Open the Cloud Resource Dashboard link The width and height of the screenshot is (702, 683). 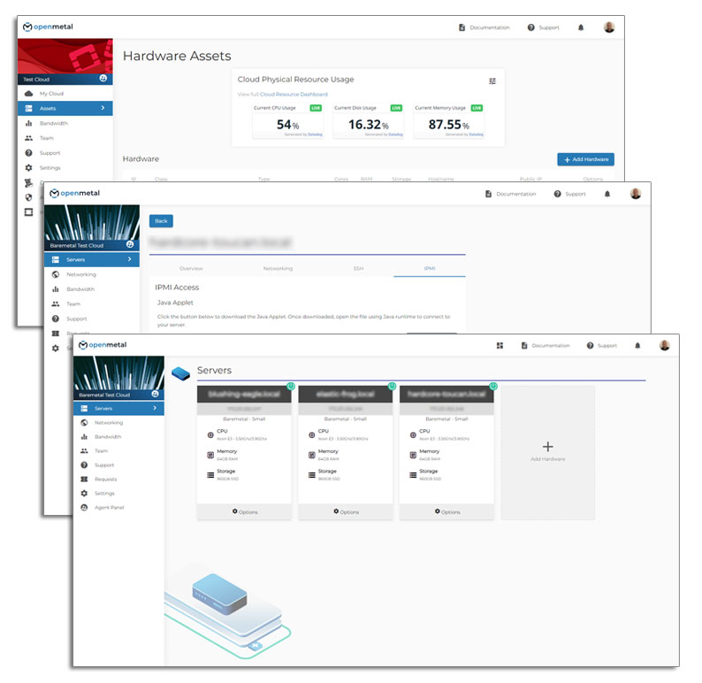coord(294,94)
